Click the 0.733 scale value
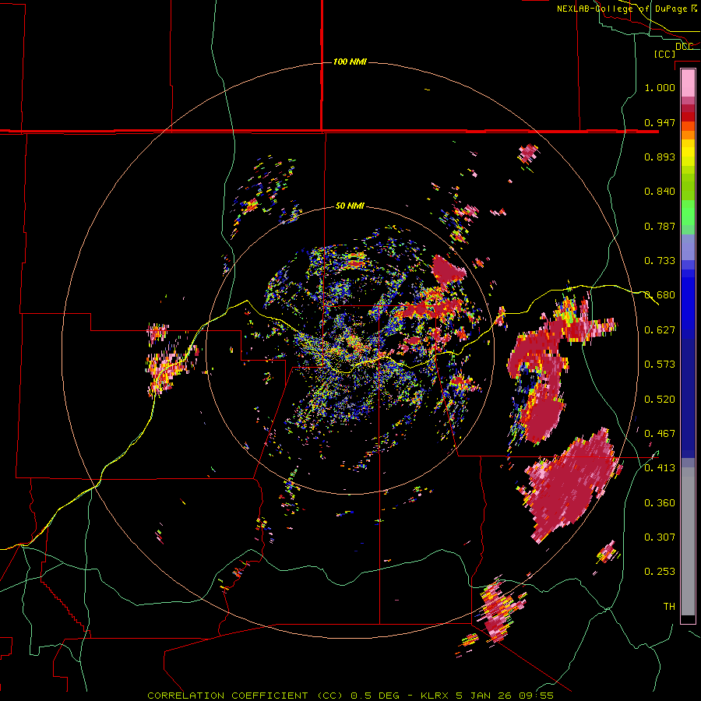The height and width of the screenshot is (701, 701). [x=660, y=261]
